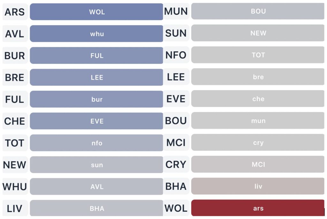Click the red ars fixture cell
The width and height of the screenshot is (327, 219).
(258, 208)
